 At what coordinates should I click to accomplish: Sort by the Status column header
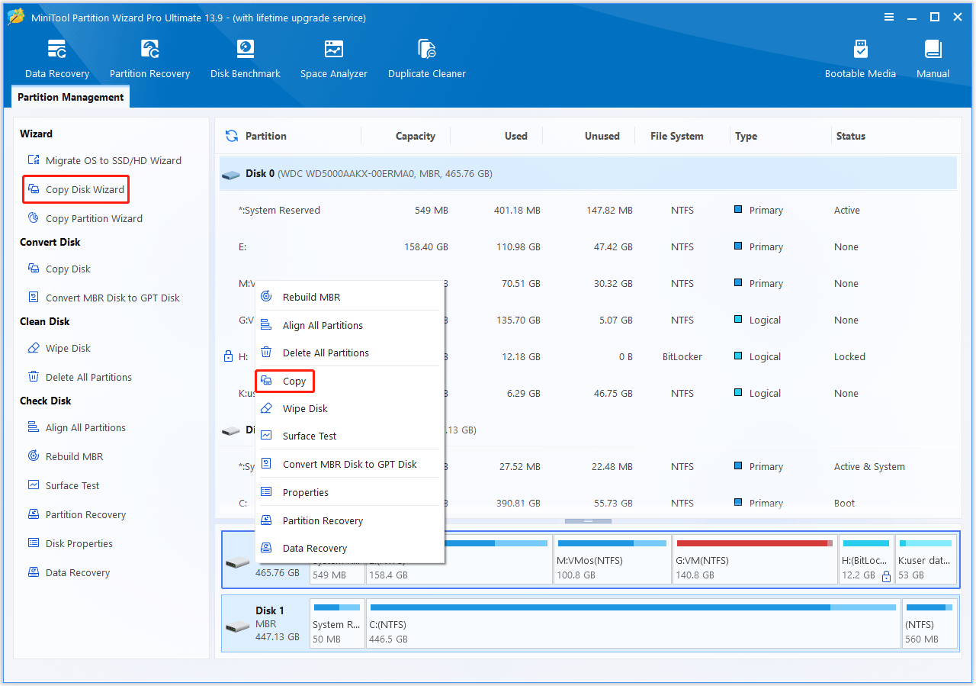click(x=851, y=136)
